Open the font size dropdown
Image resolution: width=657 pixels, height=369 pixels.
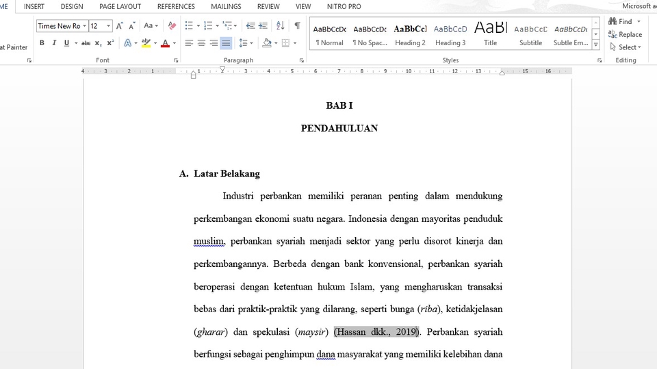[109, 26]
